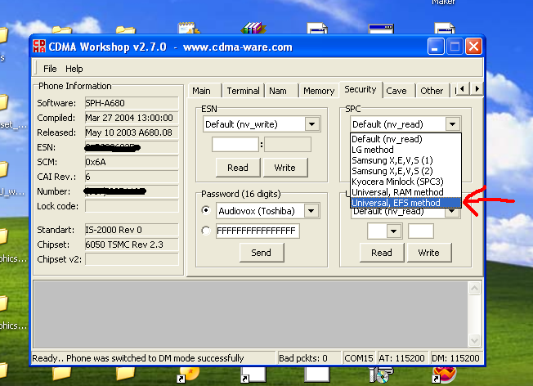Click the COM15 status bar entry
This screenshot has width=533, height=386.
click(x=359, y=358)
